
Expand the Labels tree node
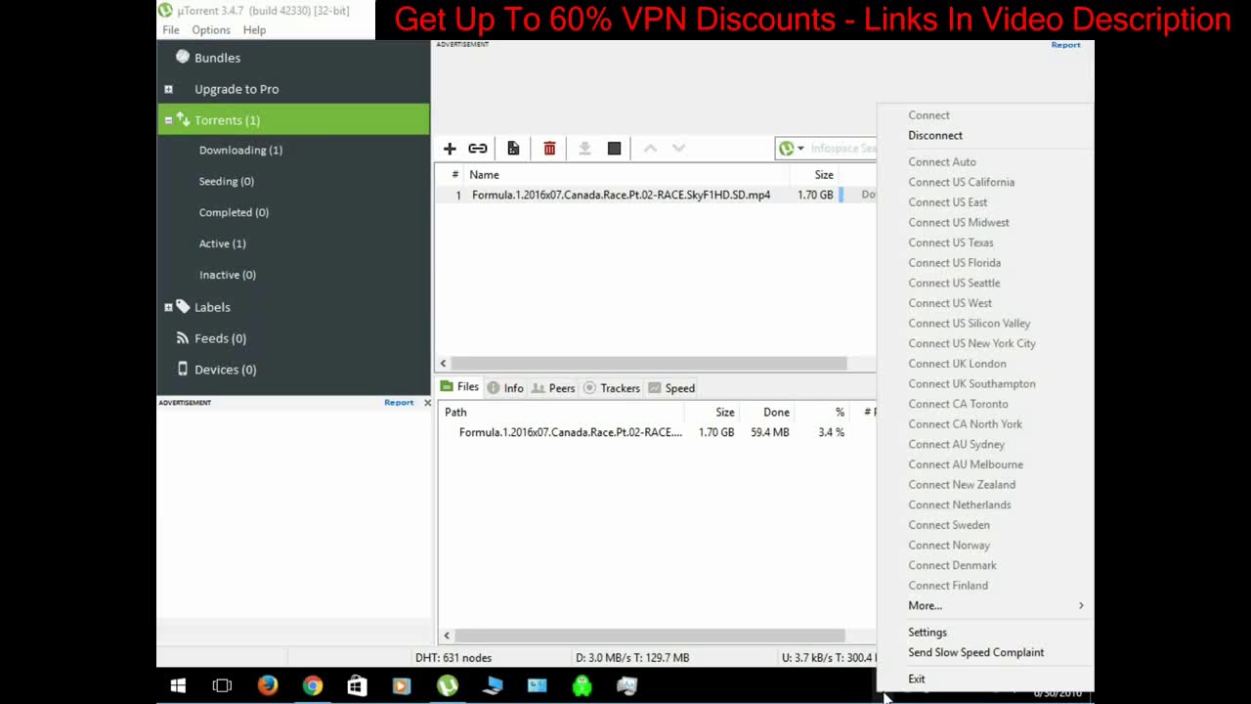168,307
